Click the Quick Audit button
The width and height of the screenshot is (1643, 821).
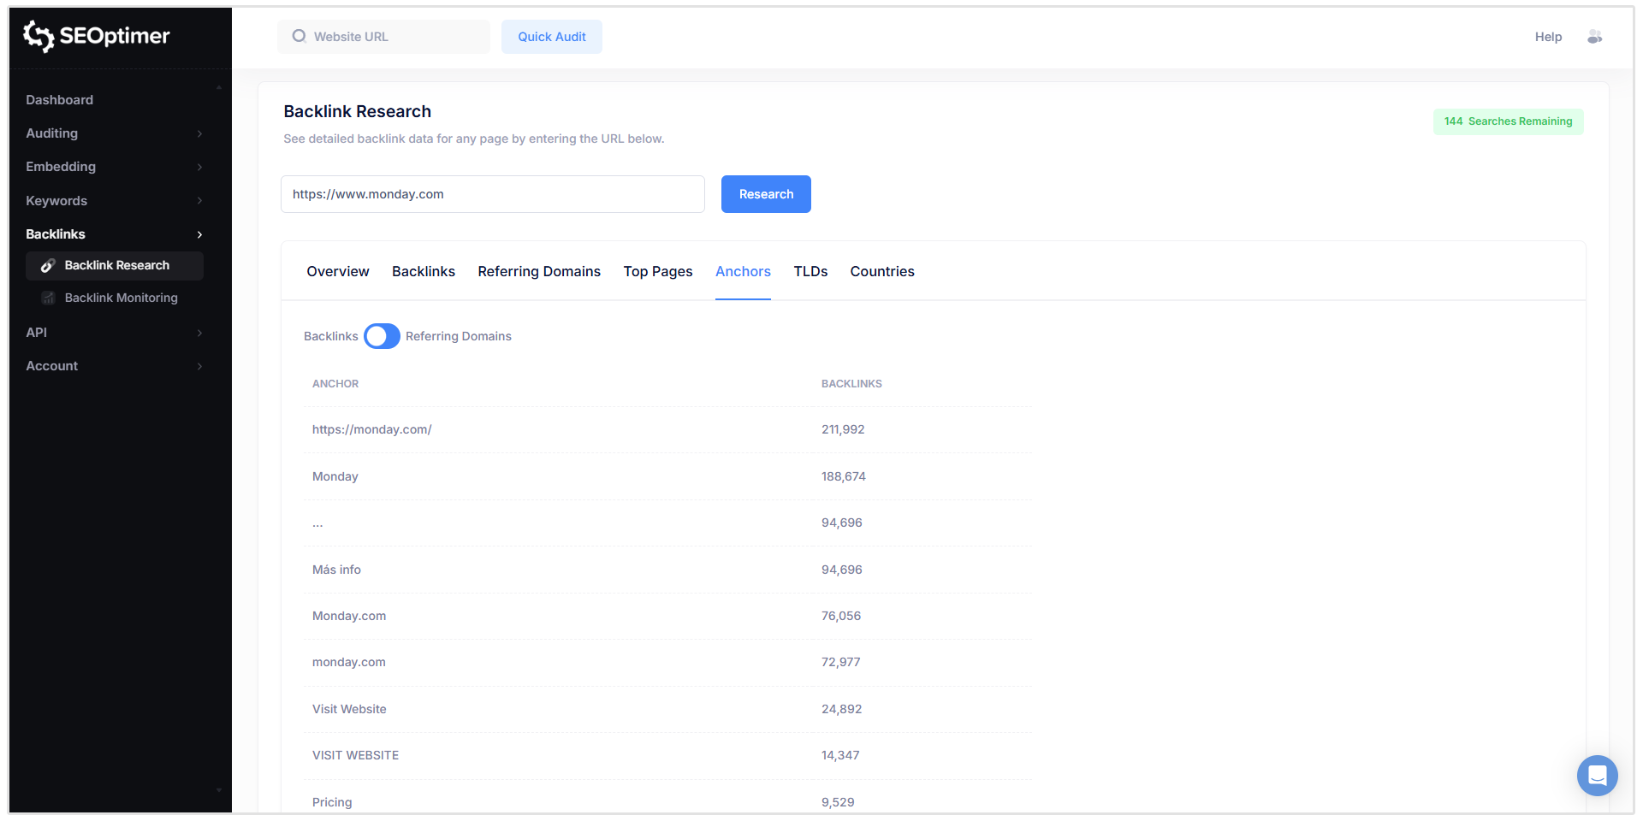(551, 37)
